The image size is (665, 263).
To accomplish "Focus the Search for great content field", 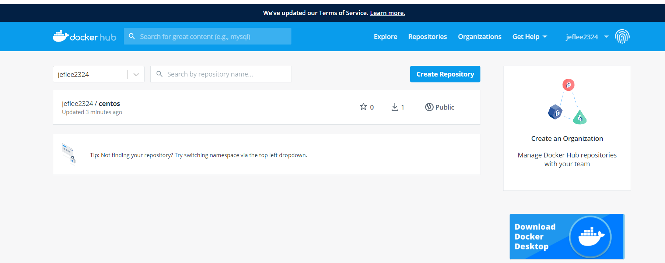I will point(207,36).
